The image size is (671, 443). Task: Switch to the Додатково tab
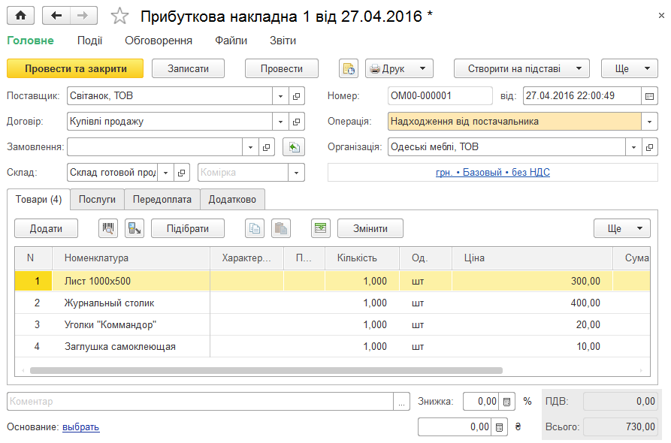[232, 199]
